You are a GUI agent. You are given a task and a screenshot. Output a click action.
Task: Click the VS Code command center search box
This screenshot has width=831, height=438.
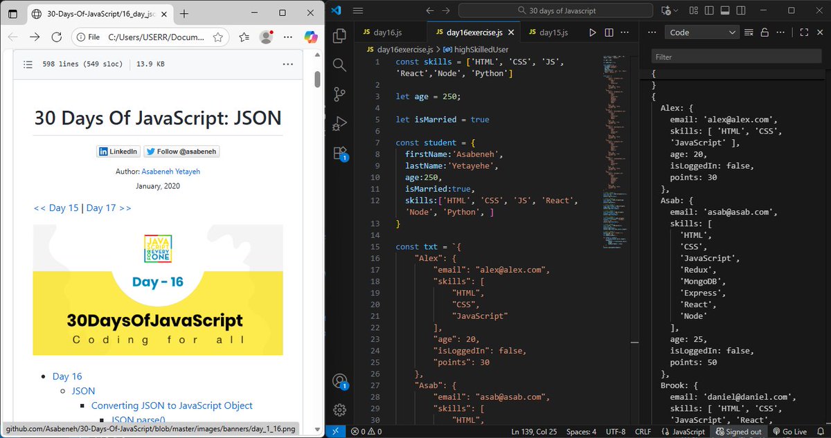point(557,10)
